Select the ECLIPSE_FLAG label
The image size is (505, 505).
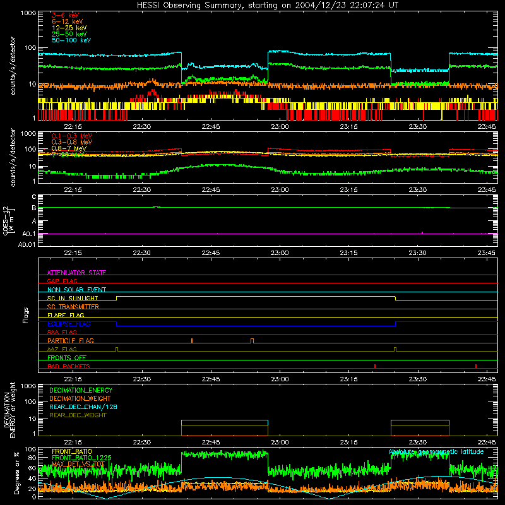69,324
